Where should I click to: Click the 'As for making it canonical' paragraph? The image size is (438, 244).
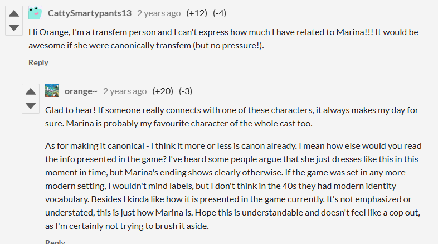[x=233, y=186]
